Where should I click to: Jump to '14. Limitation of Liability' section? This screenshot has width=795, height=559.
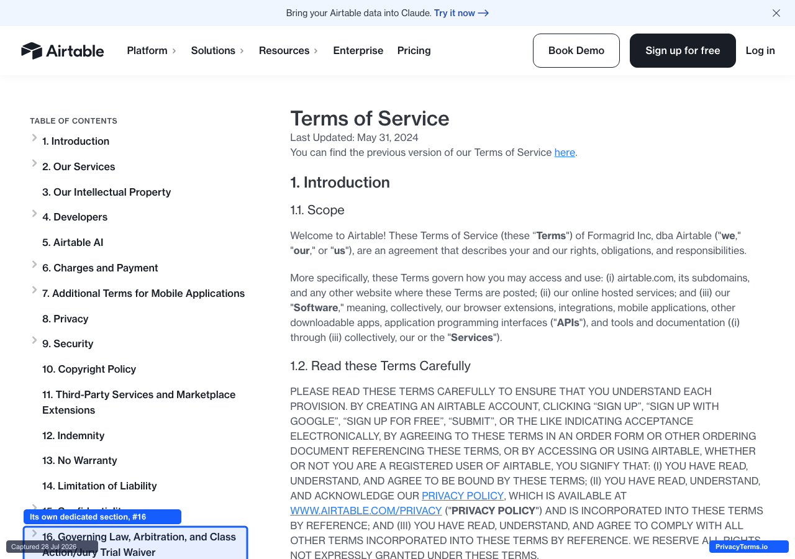click(99, 486)
